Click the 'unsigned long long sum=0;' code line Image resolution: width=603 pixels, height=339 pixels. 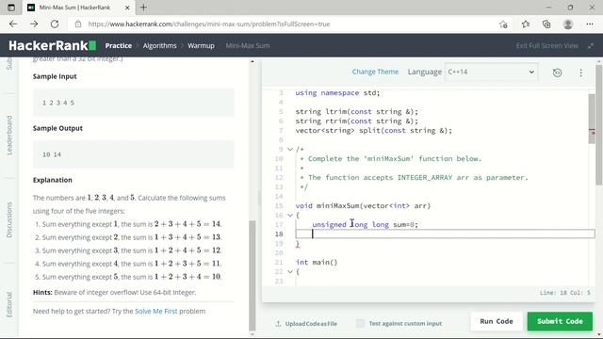[365, 224]
